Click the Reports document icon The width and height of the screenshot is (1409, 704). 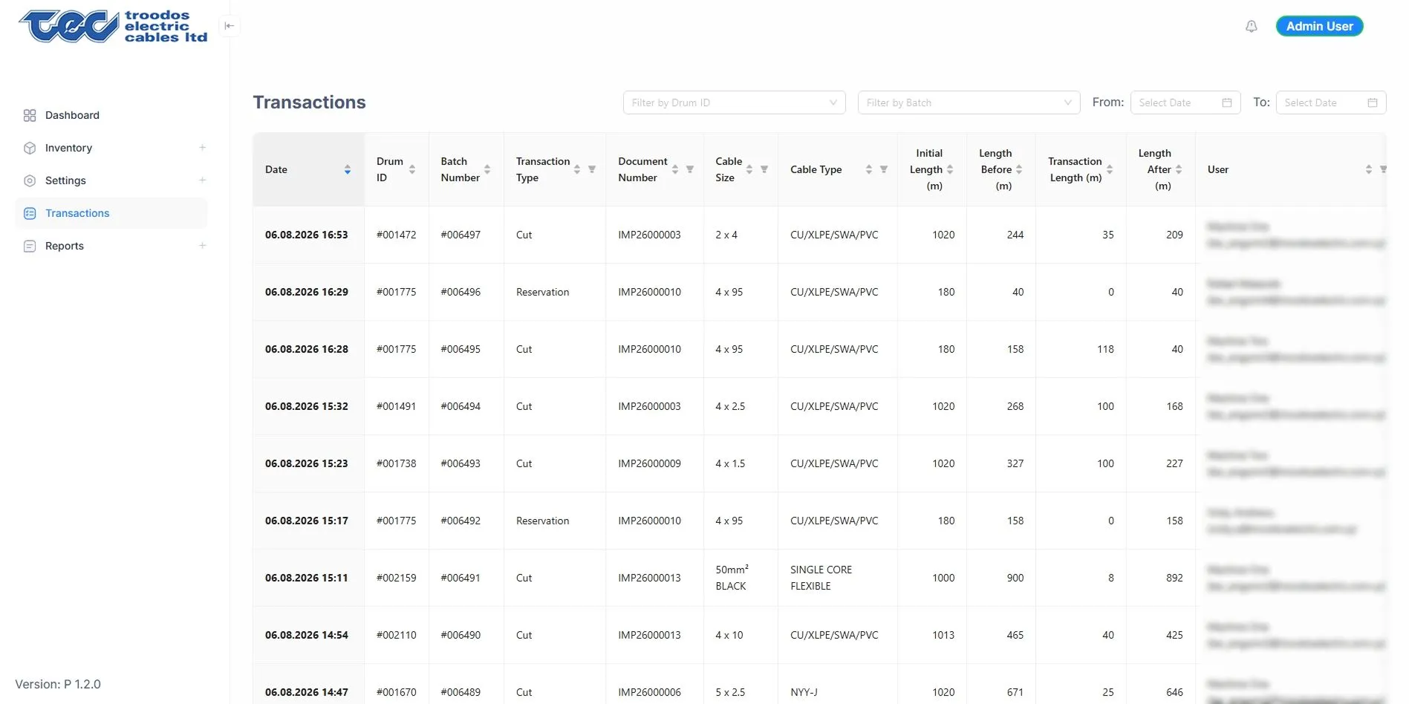[x=30, y=246]
